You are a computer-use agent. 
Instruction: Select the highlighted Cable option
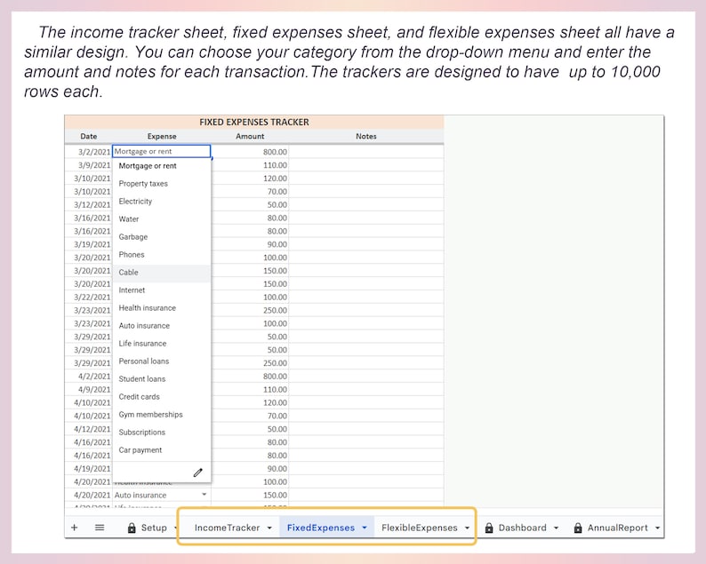pyautogui.click(x=162, y=273)
